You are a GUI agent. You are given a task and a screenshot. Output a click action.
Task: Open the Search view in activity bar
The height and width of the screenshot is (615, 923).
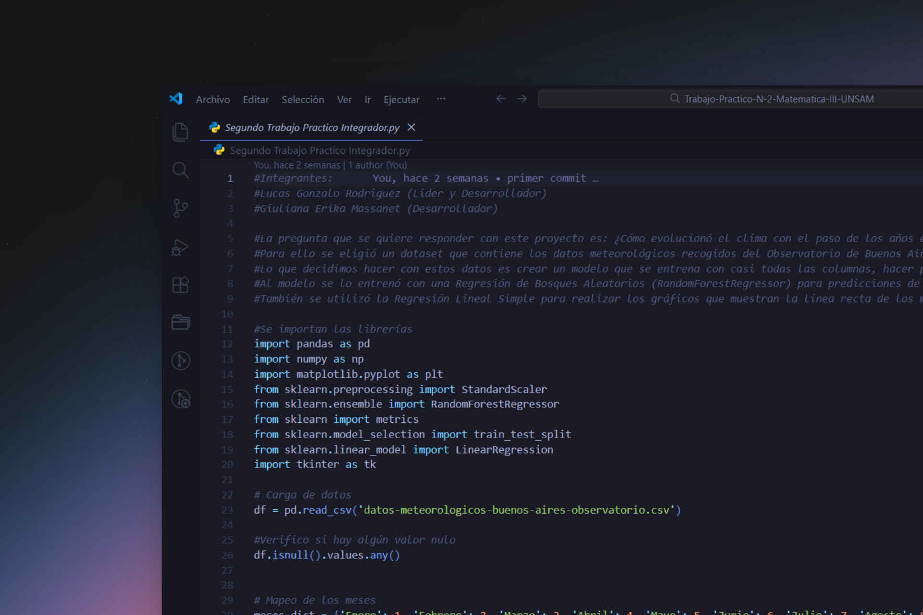pos(180,170)
